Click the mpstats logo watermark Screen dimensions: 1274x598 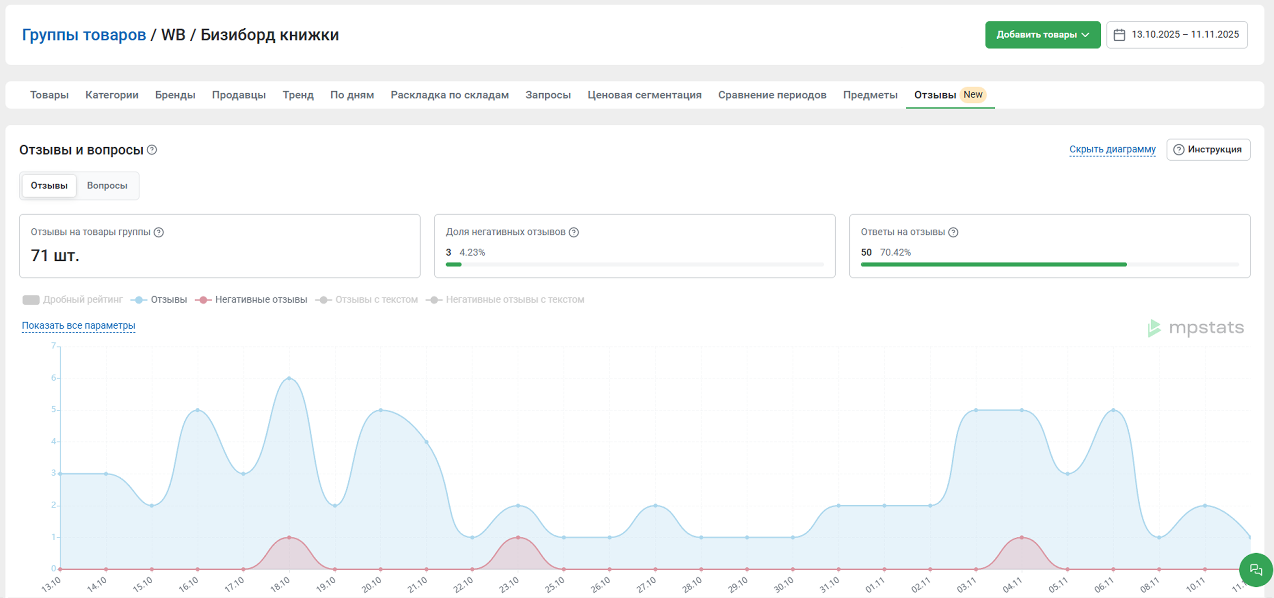pos(1195,328)
